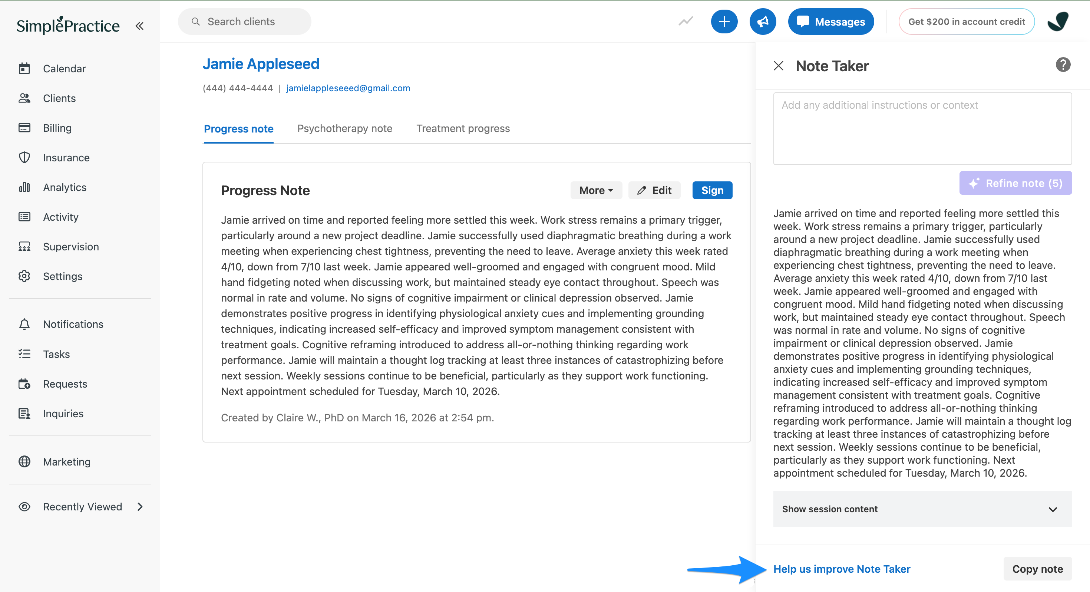Click the Notifications bell icon
Image resolution: width=1090 pixels, height=592 pixels.
coord(24,324)
